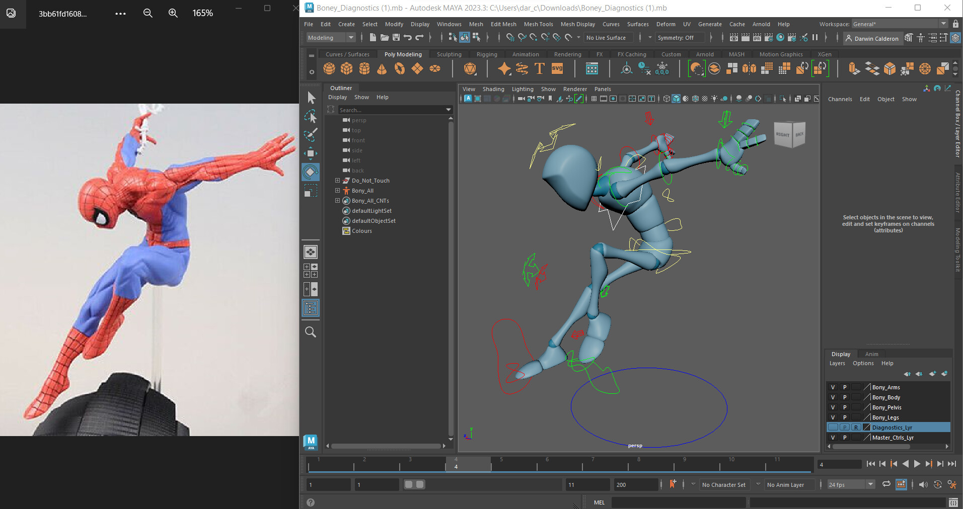This screenshot has width=963, height=509.
Task: Toggle visibility of the Bony_Arms layer
Action: click(x=833, y=387)
